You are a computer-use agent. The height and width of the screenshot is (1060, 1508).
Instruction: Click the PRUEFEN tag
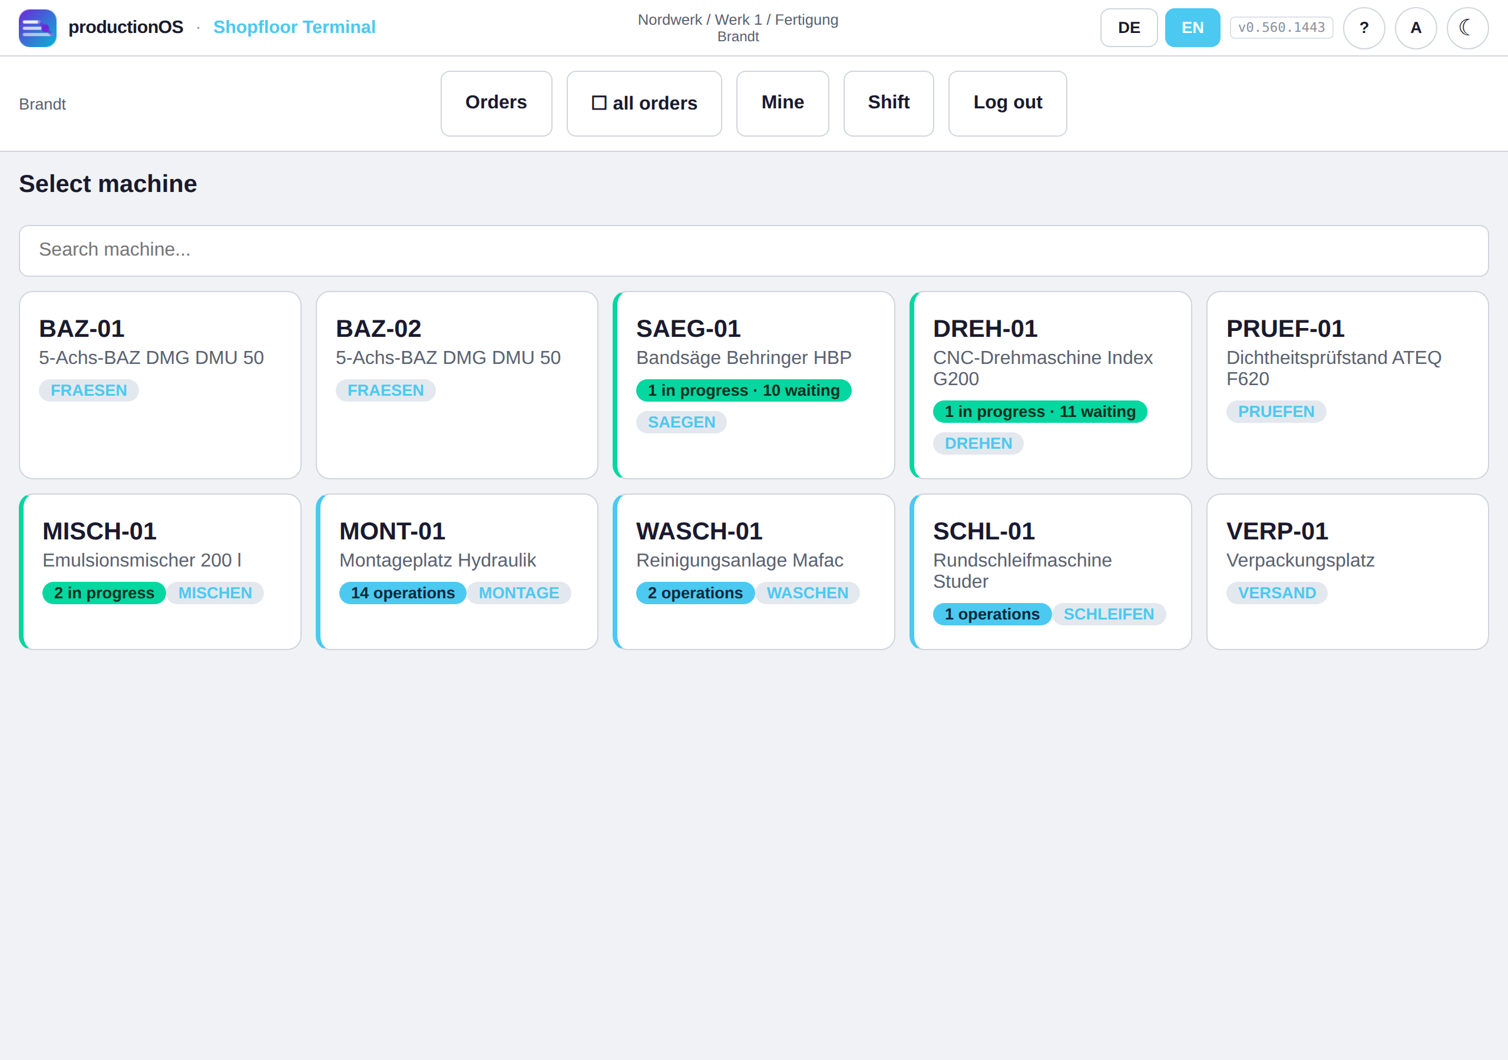click(1275, 411)
